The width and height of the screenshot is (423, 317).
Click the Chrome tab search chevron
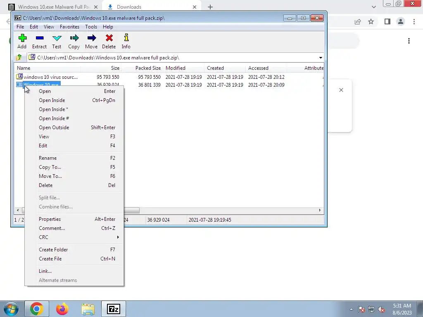(x=373, y=7)
